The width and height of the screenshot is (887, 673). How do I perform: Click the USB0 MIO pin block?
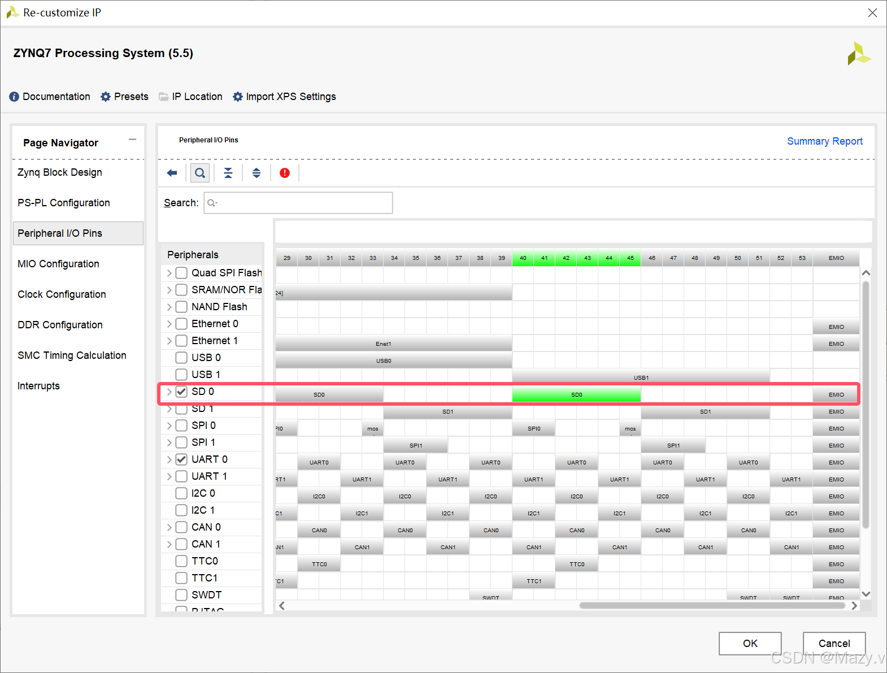(394, 361)
